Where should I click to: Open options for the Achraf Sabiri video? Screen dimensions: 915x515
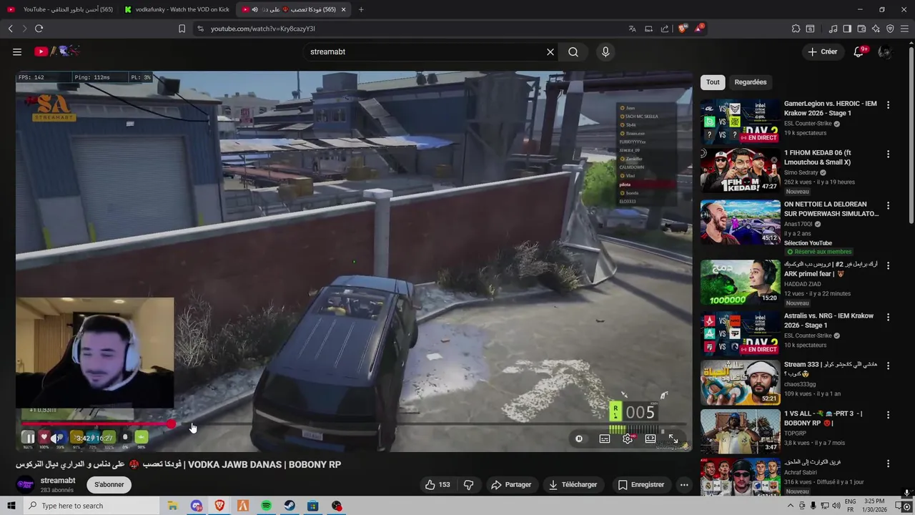[889, 463]
